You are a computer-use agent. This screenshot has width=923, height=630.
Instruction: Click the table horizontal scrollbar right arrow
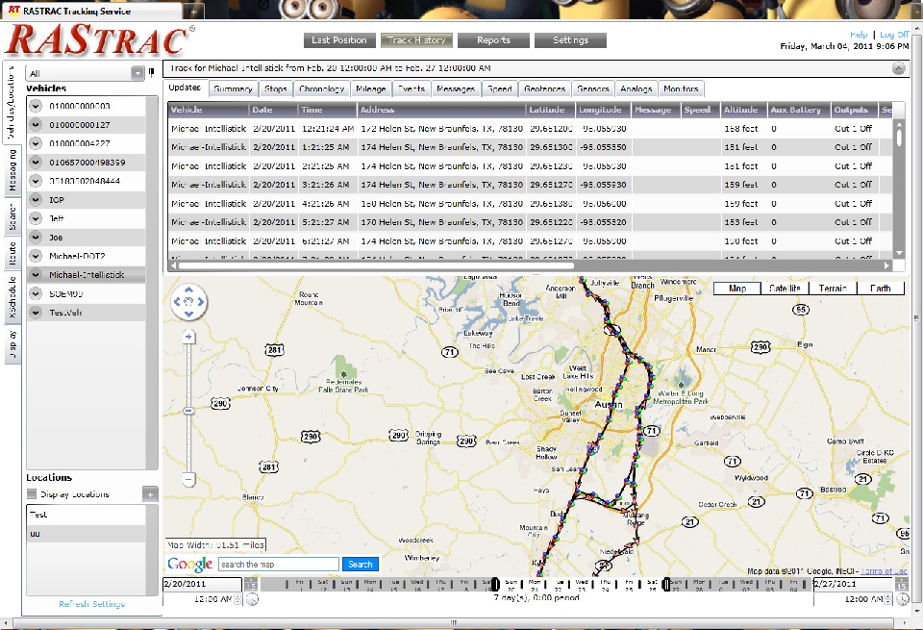pos(886,265)
